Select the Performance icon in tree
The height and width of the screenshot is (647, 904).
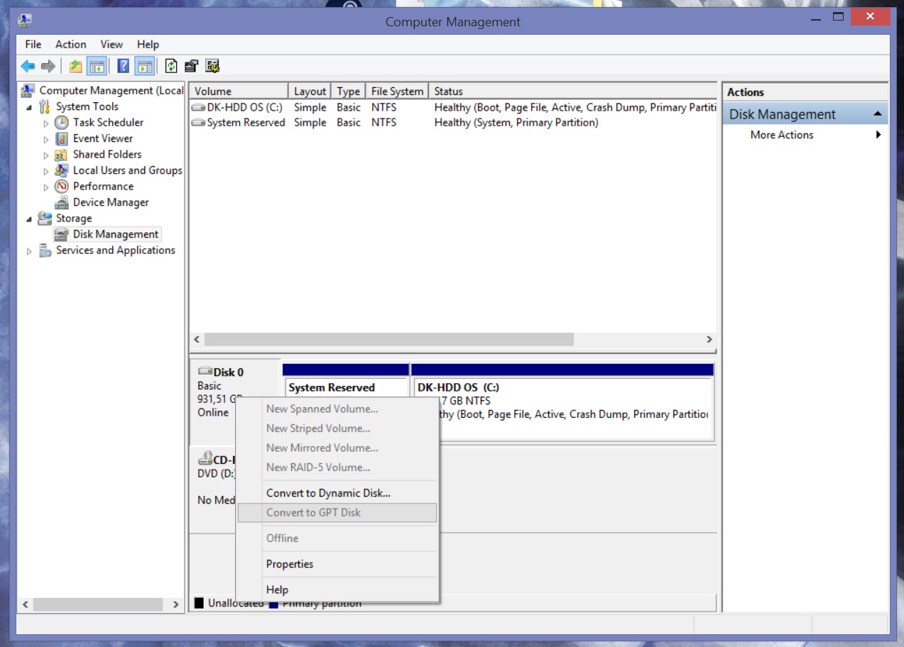click(62, 187)
